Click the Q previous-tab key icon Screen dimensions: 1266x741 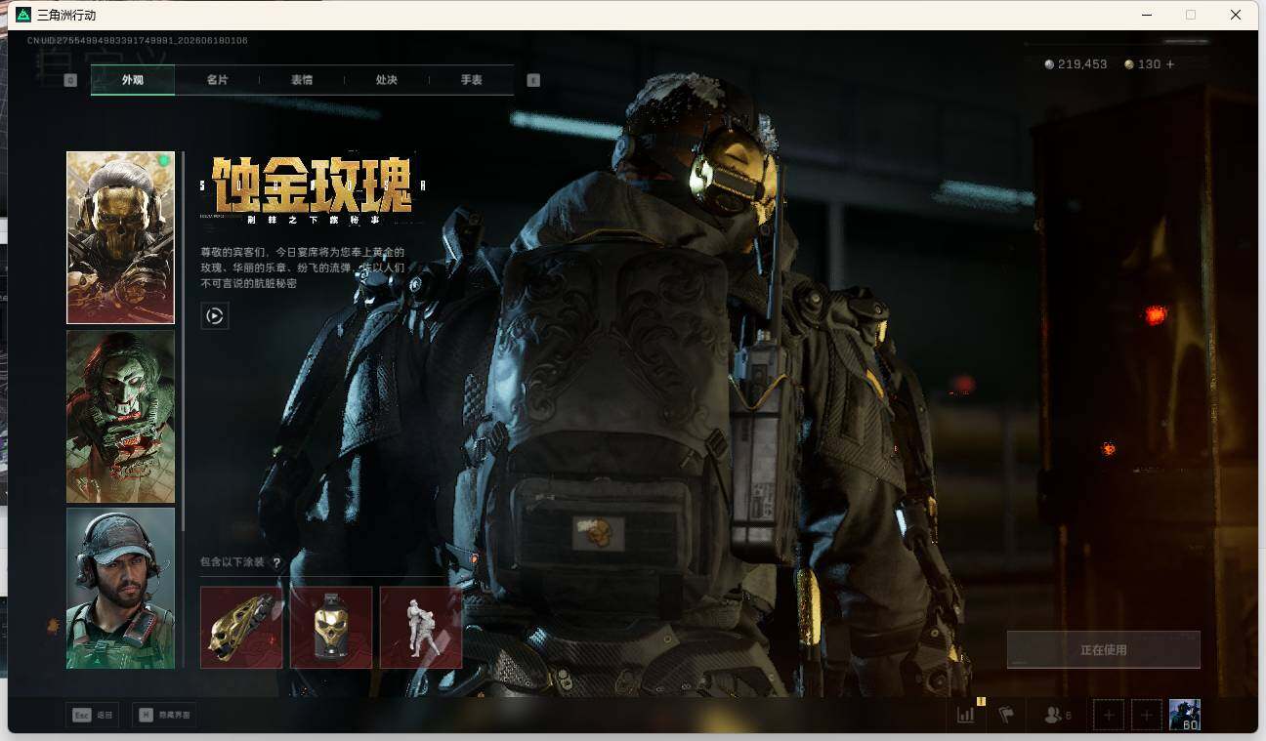(x=70, y=80)
